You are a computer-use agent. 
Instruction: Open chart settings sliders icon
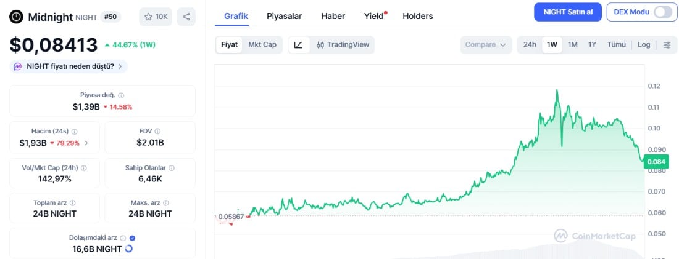pos(667,44)
